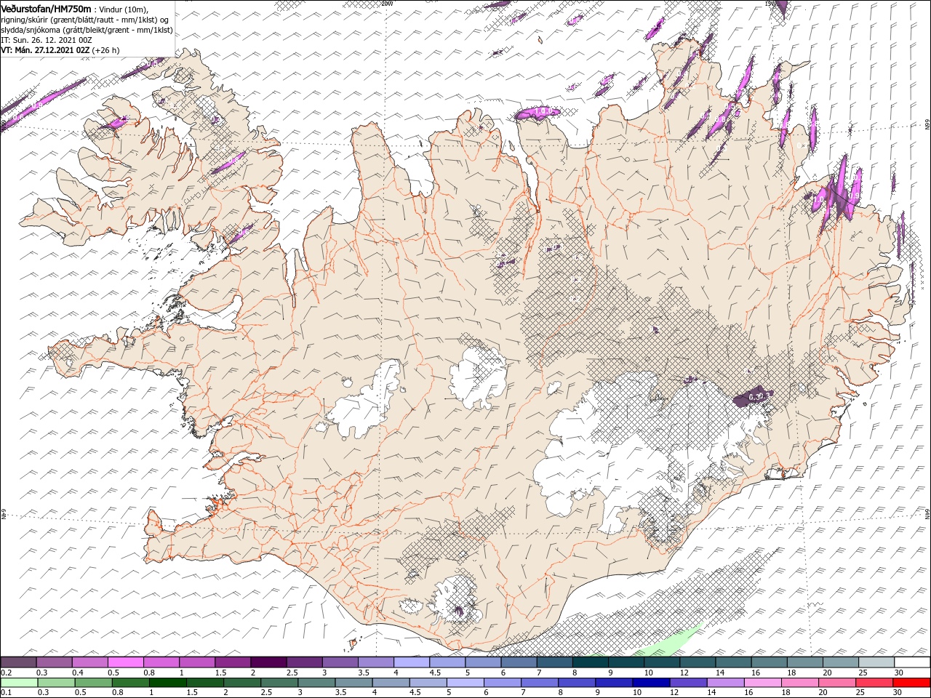The width and height of the screenshot is (931, 698).
Task: Pick bright pink upper-row swatch at 0.5
Action: [x=126, y=662]
